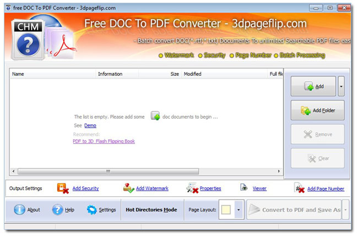Minimize the converter window
358x238 pixels.
[316, 8]
